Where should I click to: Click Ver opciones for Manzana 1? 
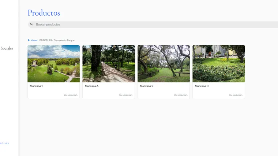71,95
